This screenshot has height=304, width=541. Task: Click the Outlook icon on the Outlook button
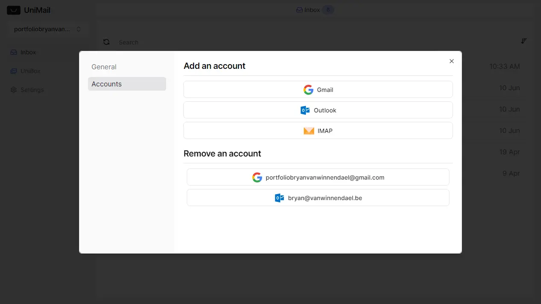305,110
